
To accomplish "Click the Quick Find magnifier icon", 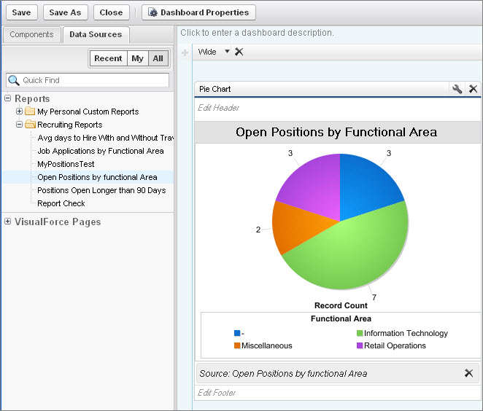I will (x=14, y=80).
